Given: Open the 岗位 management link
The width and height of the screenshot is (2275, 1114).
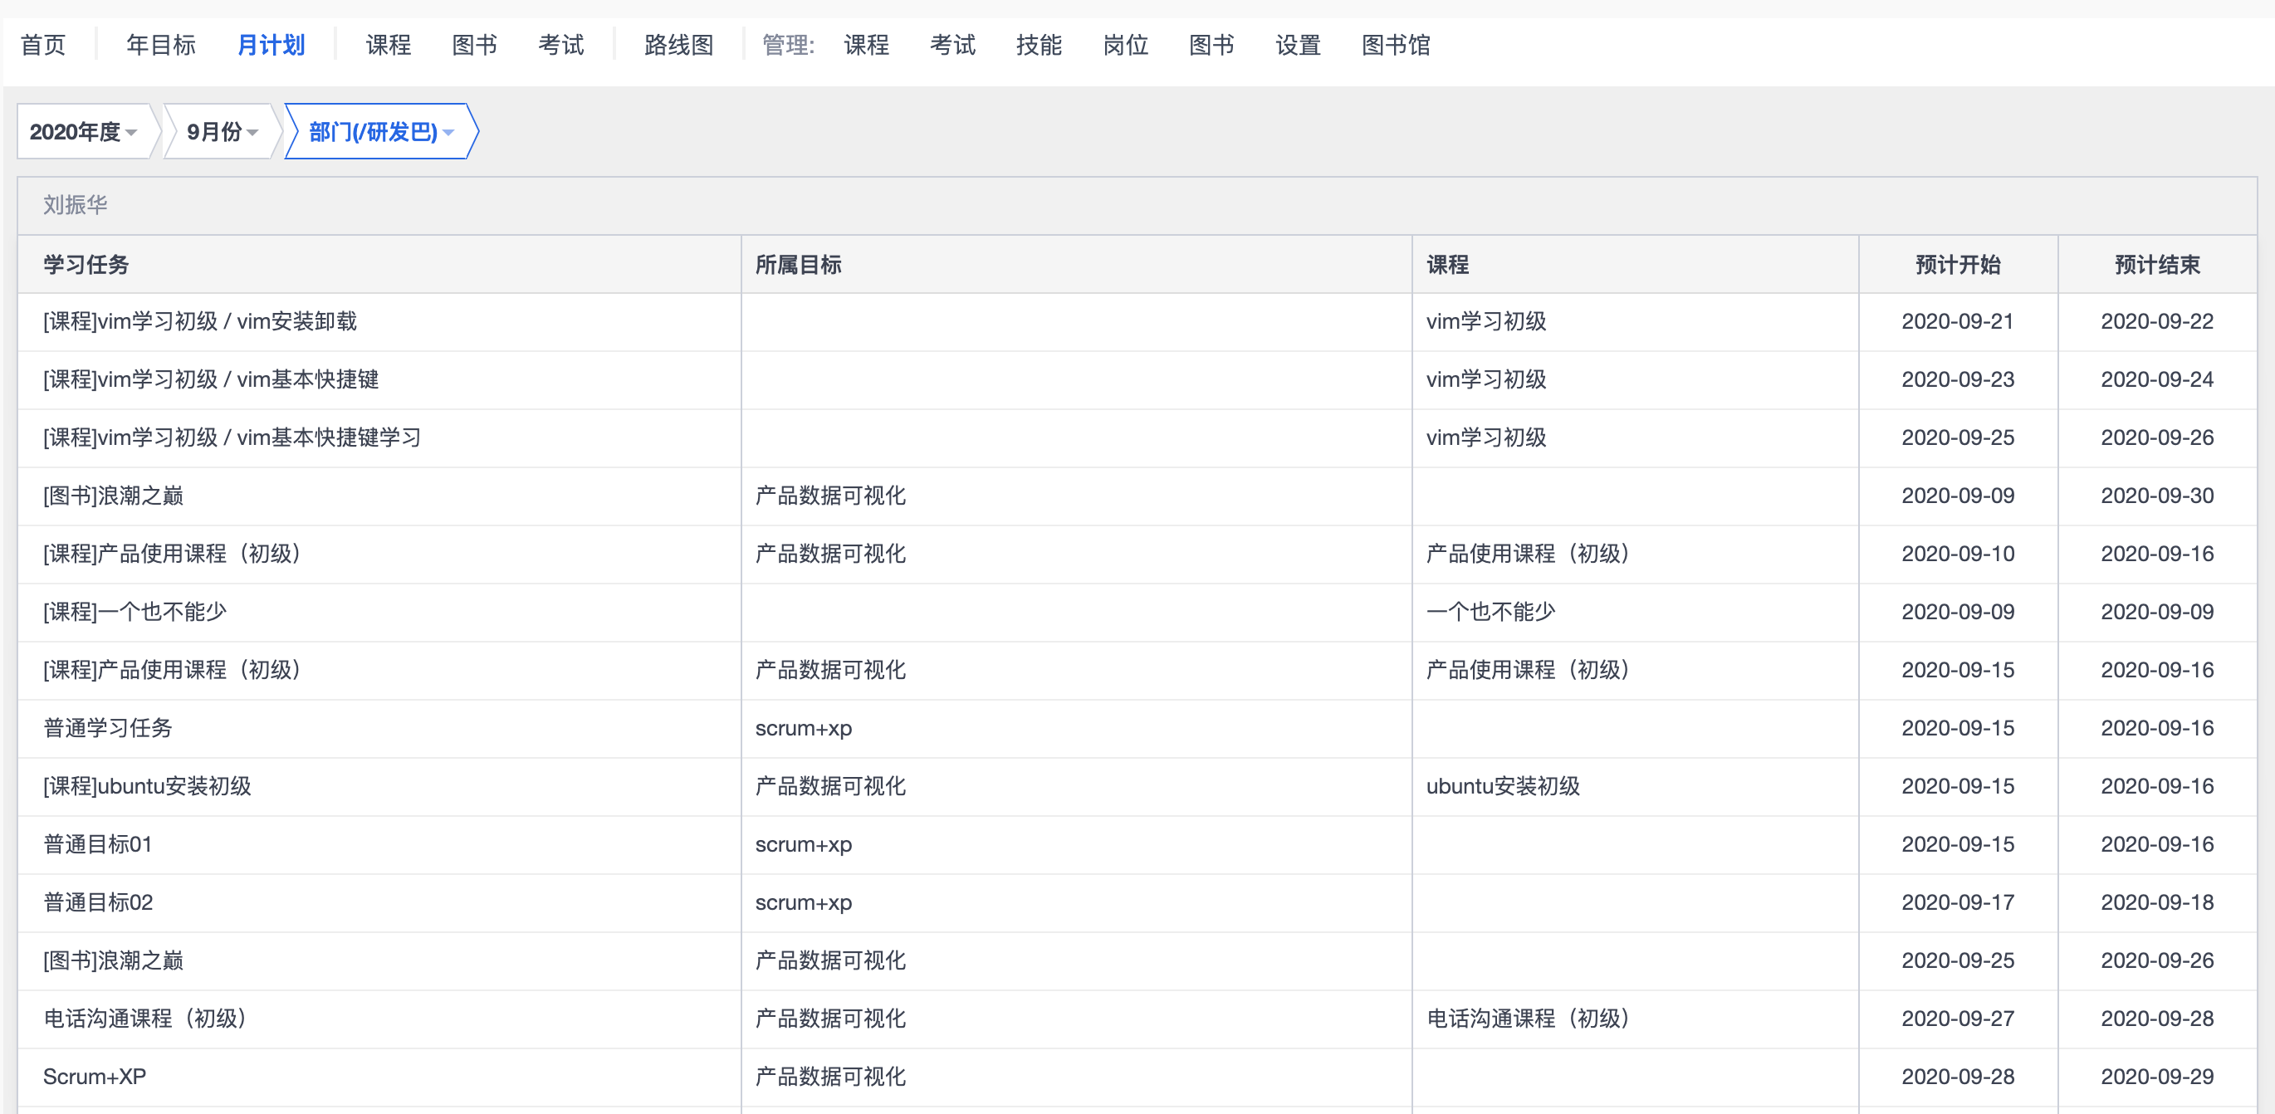Looking at the screenshot, I should click(x=1126, y=45).
